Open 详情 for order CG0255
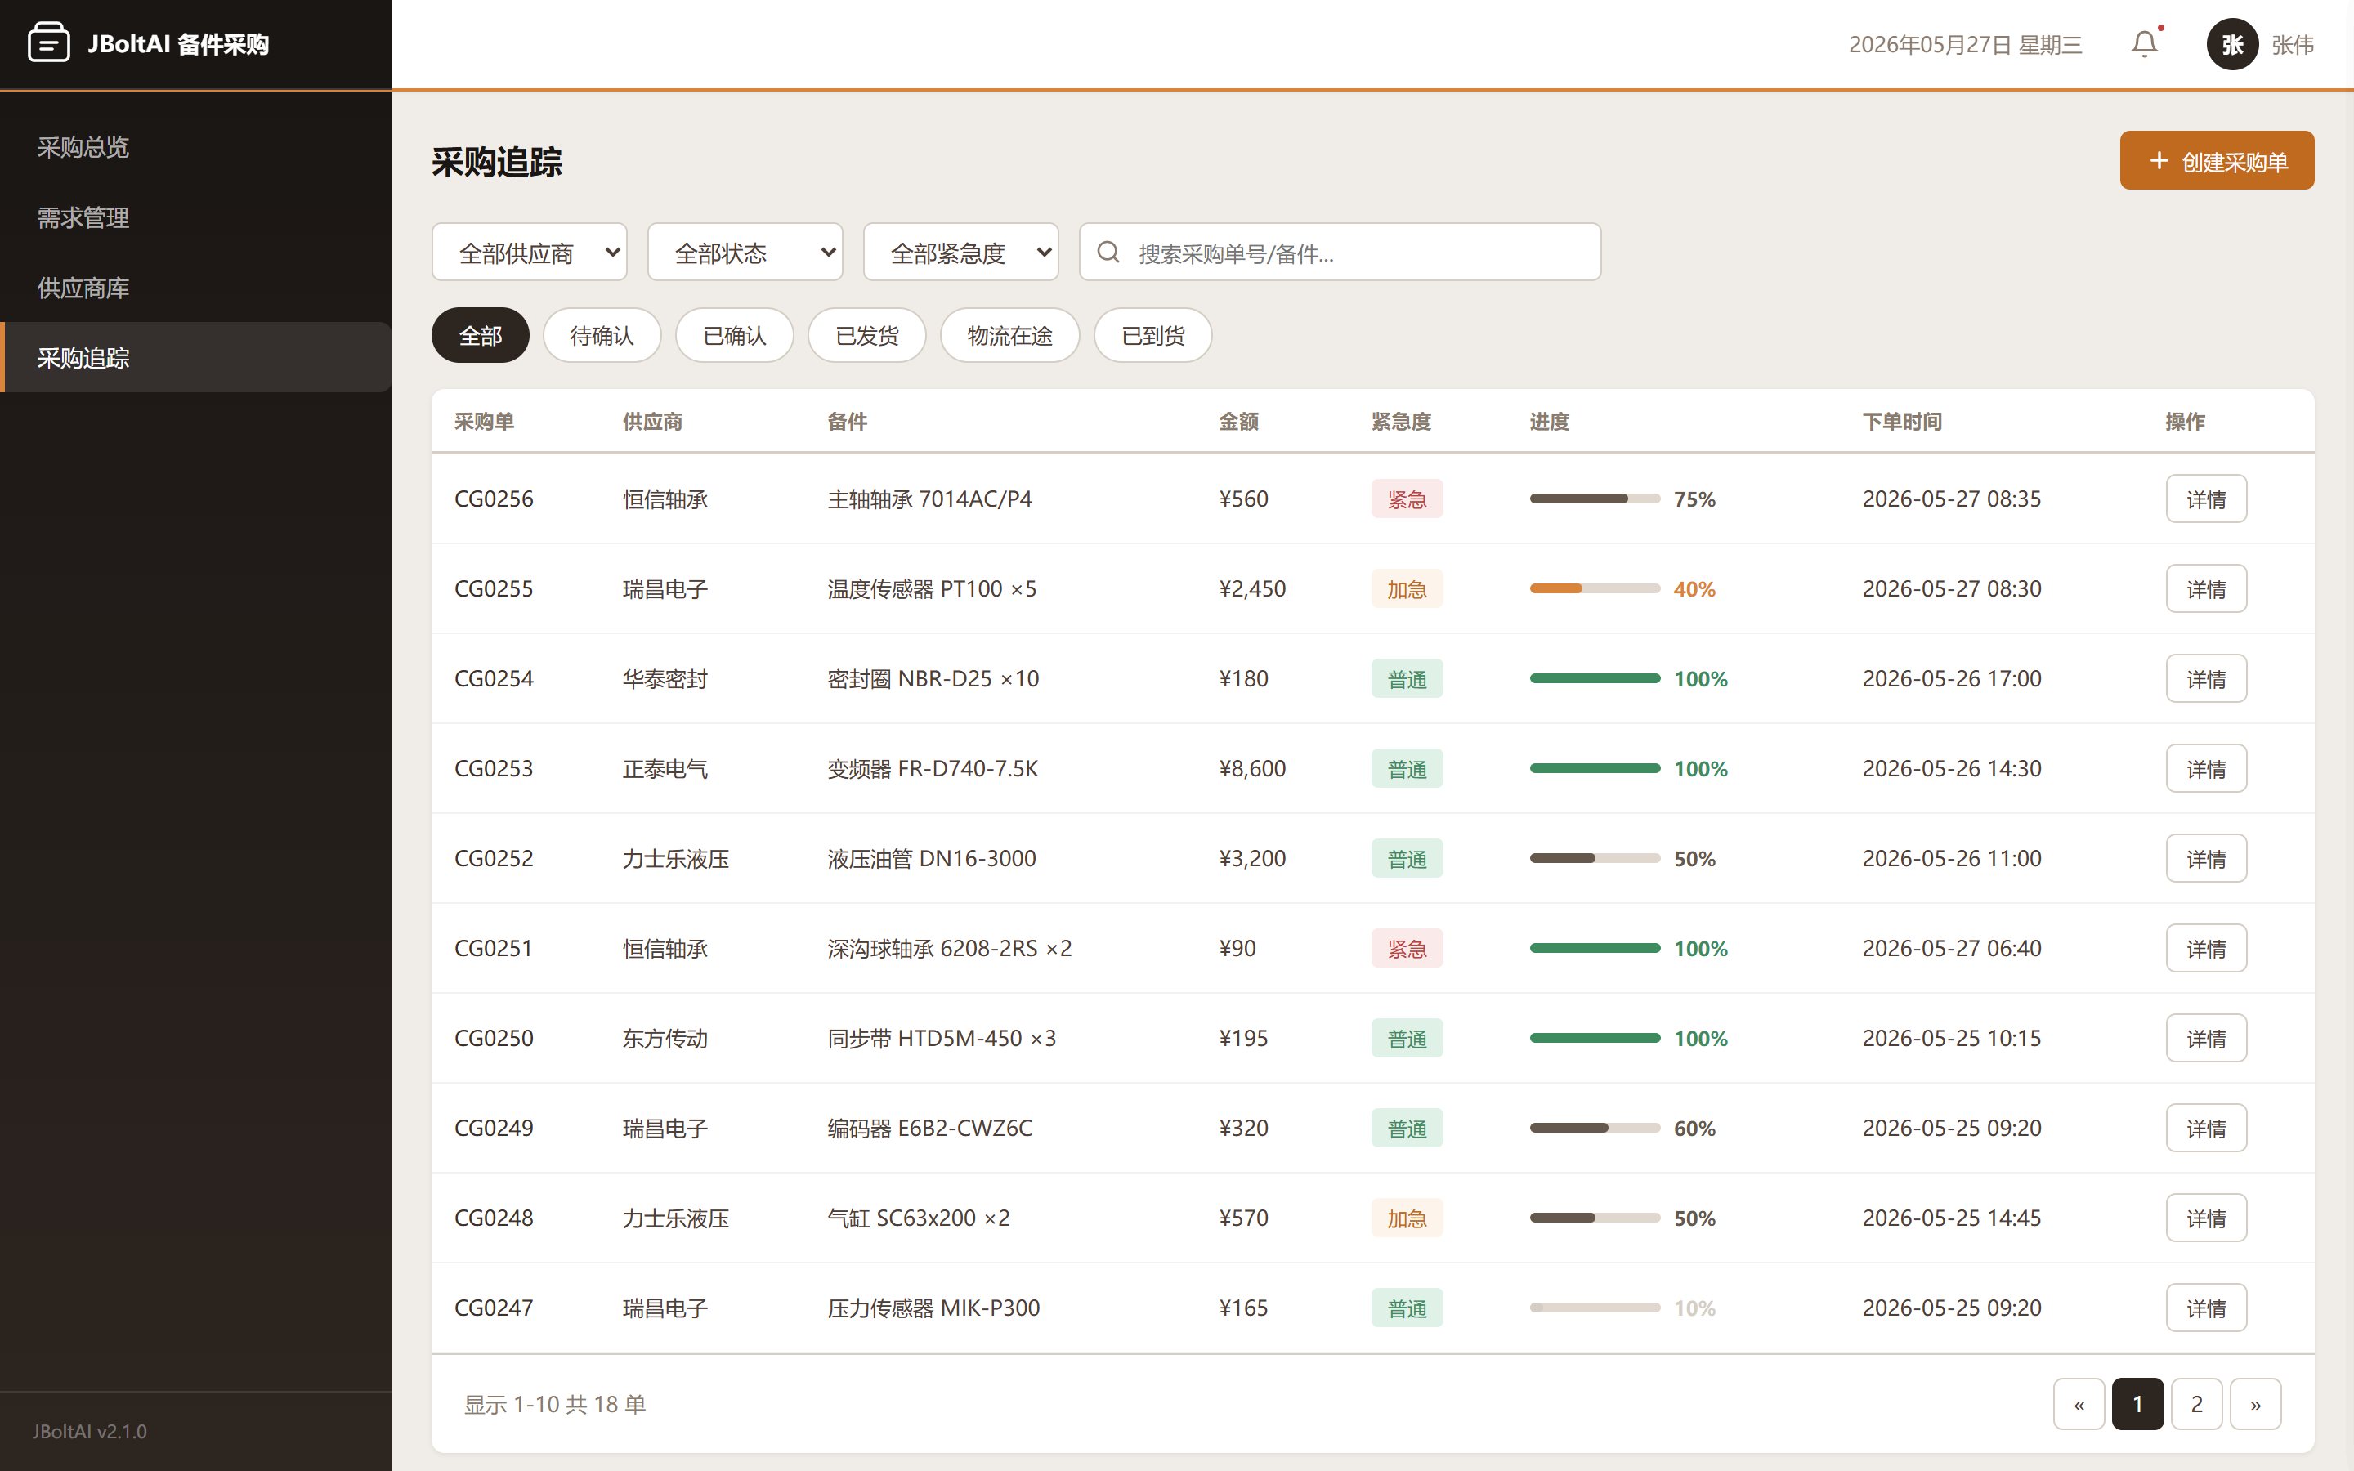The image size is (2354, 1471). click(x=2206, y=588)
